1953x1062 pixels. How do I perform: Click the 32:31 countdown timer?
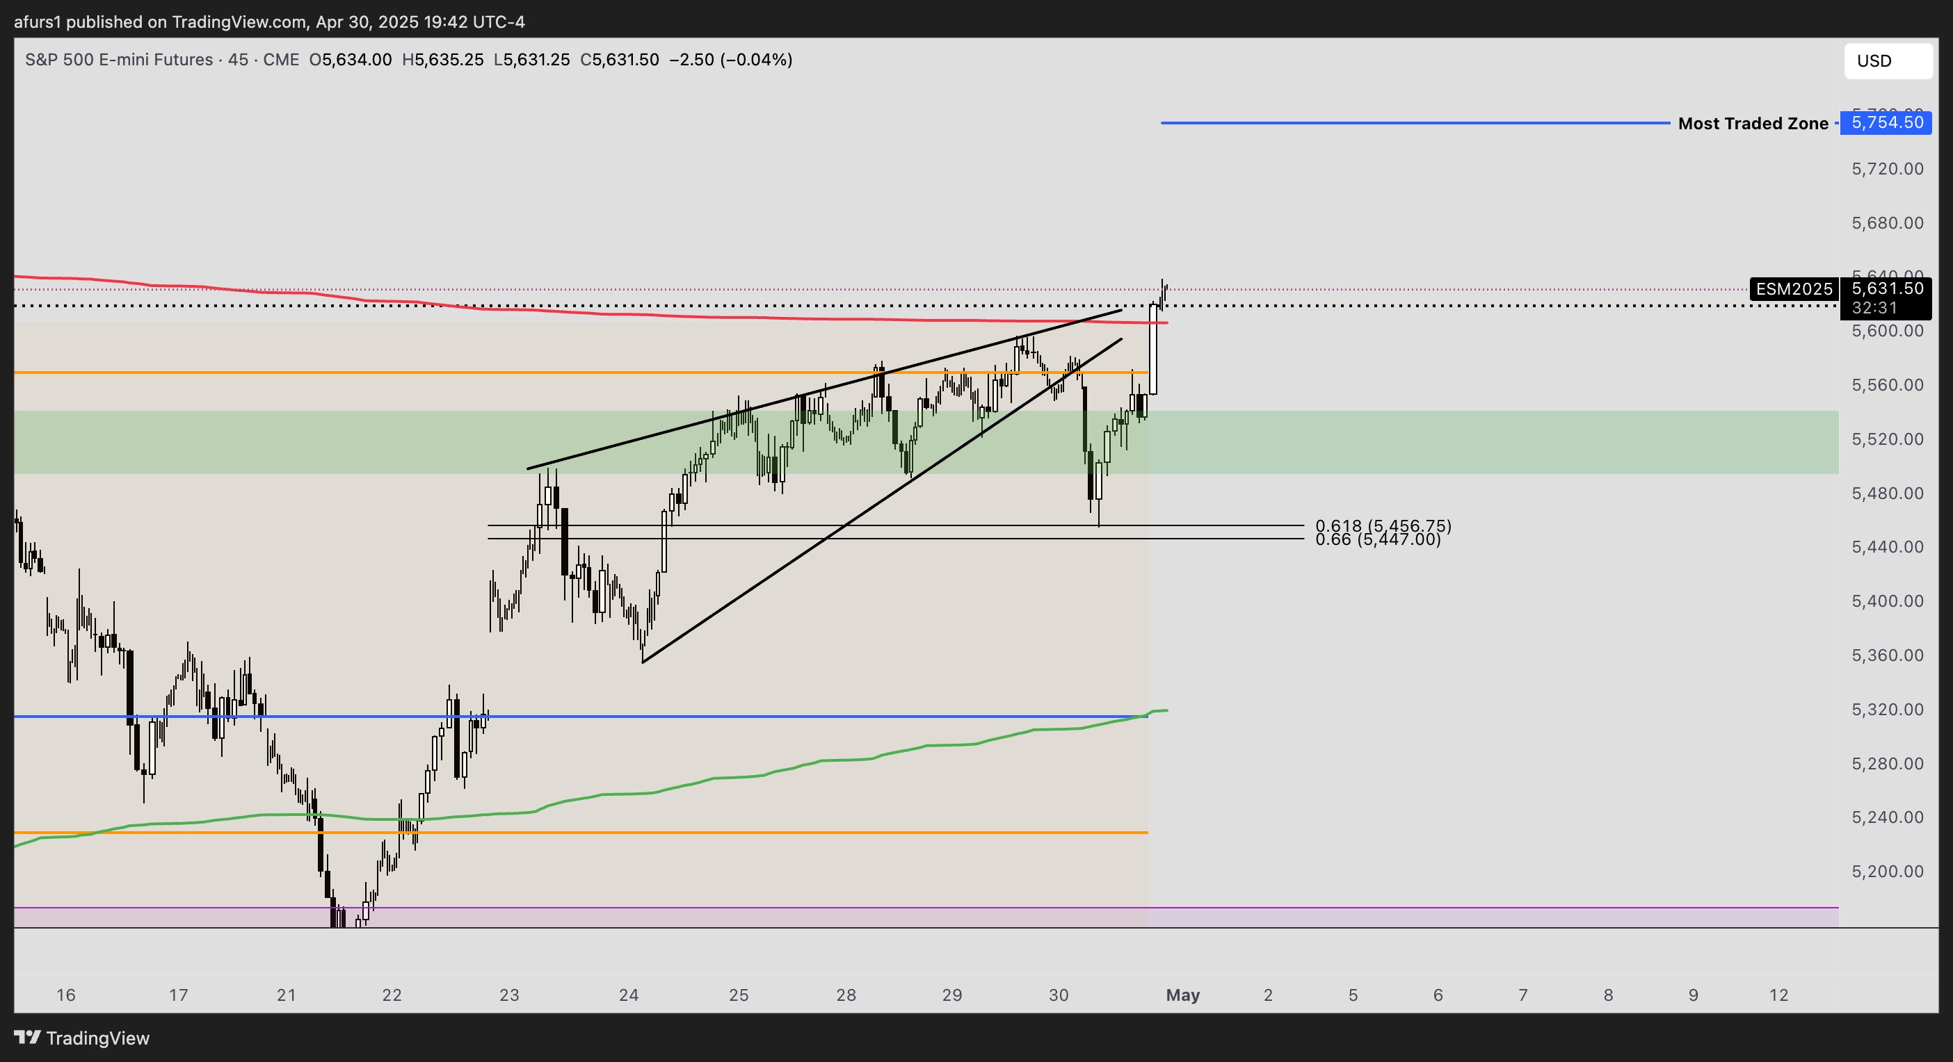(1874, 307)
